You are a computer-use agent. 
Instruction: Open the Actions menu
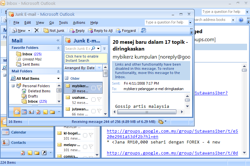pos(79,23)
